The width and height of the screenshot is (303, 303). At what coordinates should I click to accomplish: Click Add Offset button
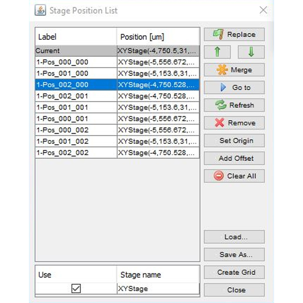234,158
